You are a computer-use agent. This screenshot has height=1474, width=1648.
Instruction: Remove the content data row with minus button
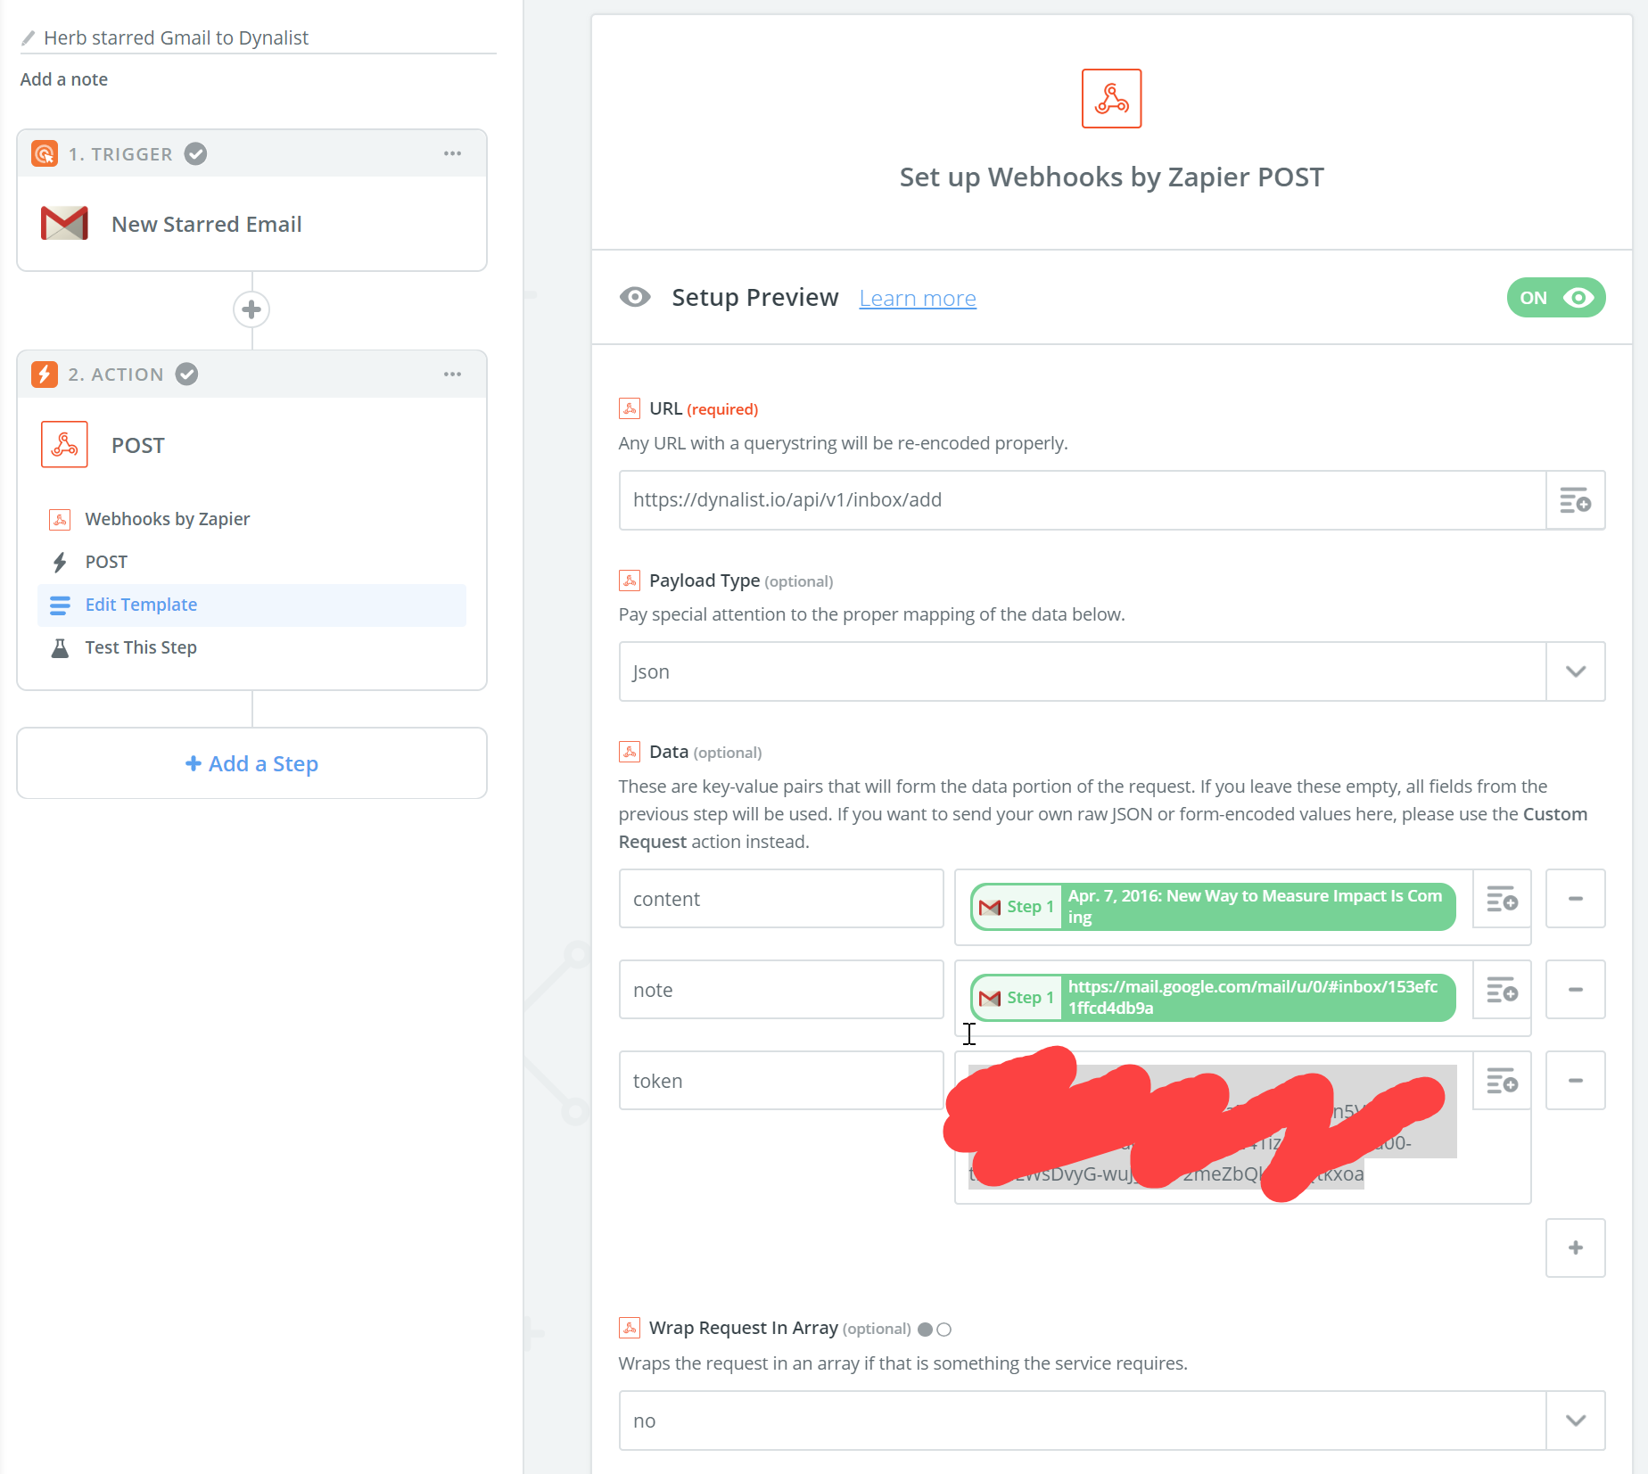point(1575,899)
